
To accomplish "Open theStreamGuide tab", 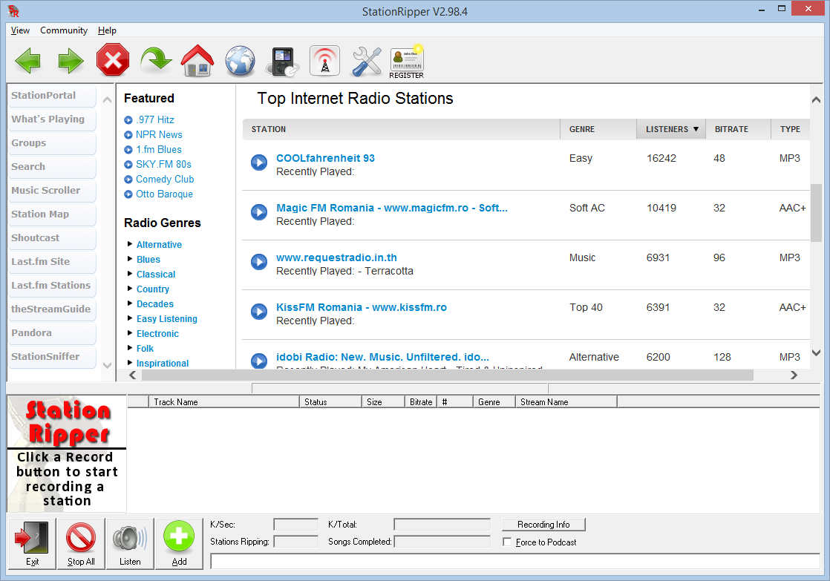I will (x=53, y=310).
